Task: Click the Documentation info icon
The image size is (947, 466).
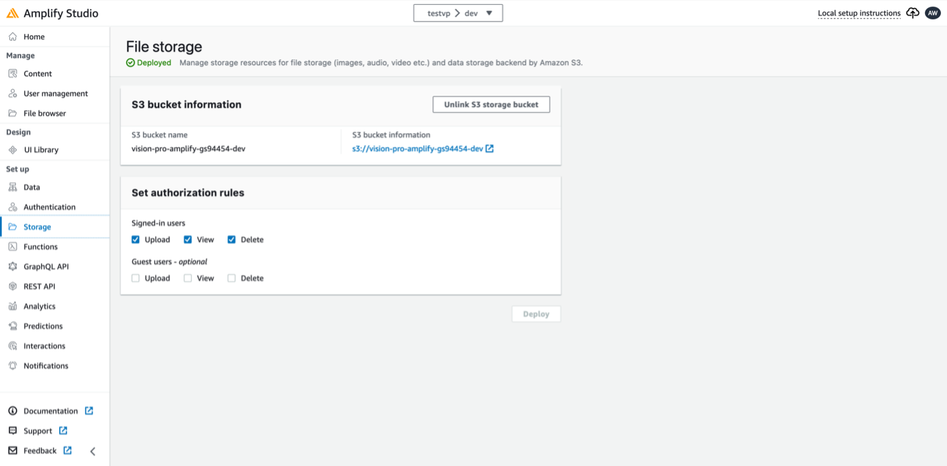Action: click(13, 411)
